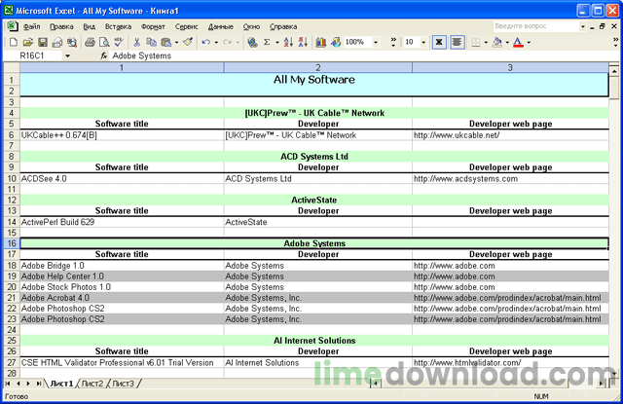623x404 pixels.
Task: Expand formatting toolbar options chevron at far right
Action: [615, 42]
